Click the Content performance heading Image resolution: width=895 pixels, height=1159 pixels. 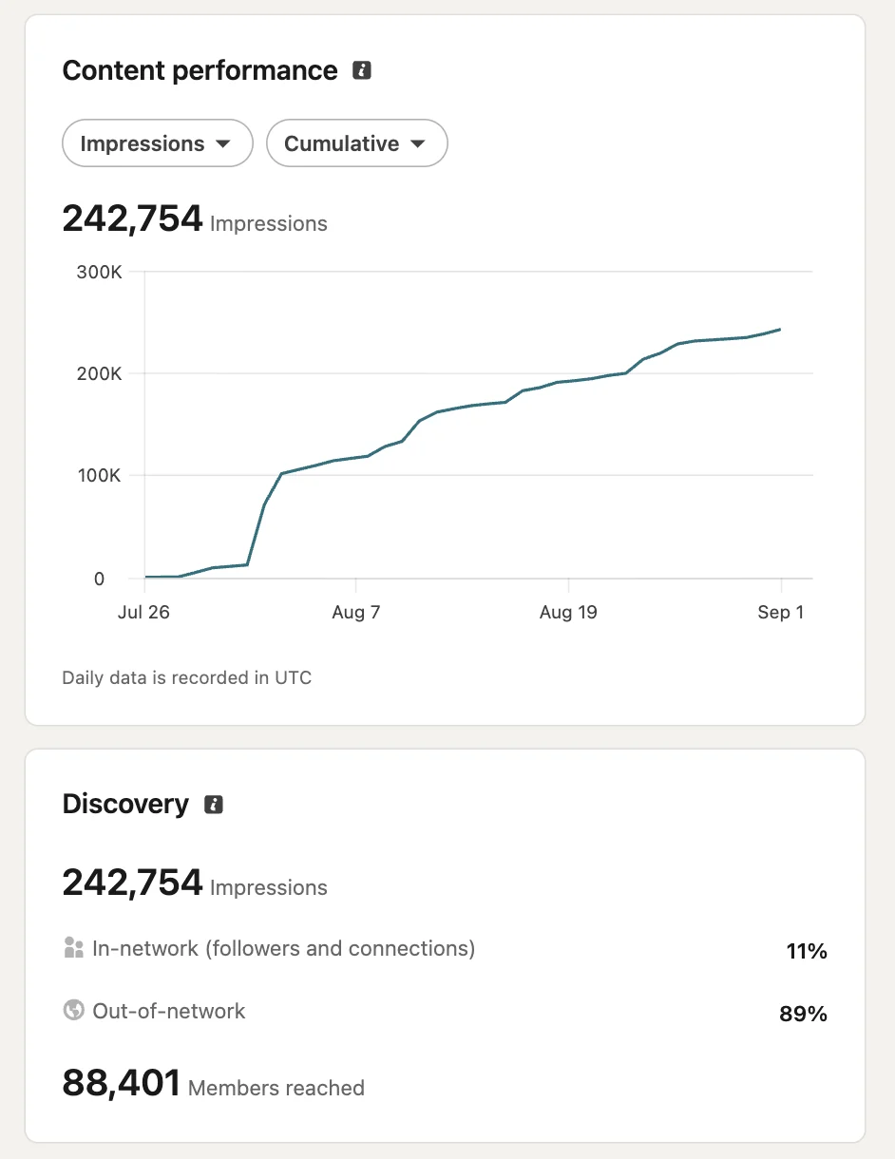200,70
